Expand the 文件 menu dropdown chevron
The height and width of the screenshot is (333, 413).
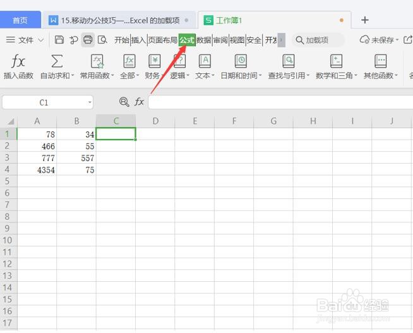41,40
